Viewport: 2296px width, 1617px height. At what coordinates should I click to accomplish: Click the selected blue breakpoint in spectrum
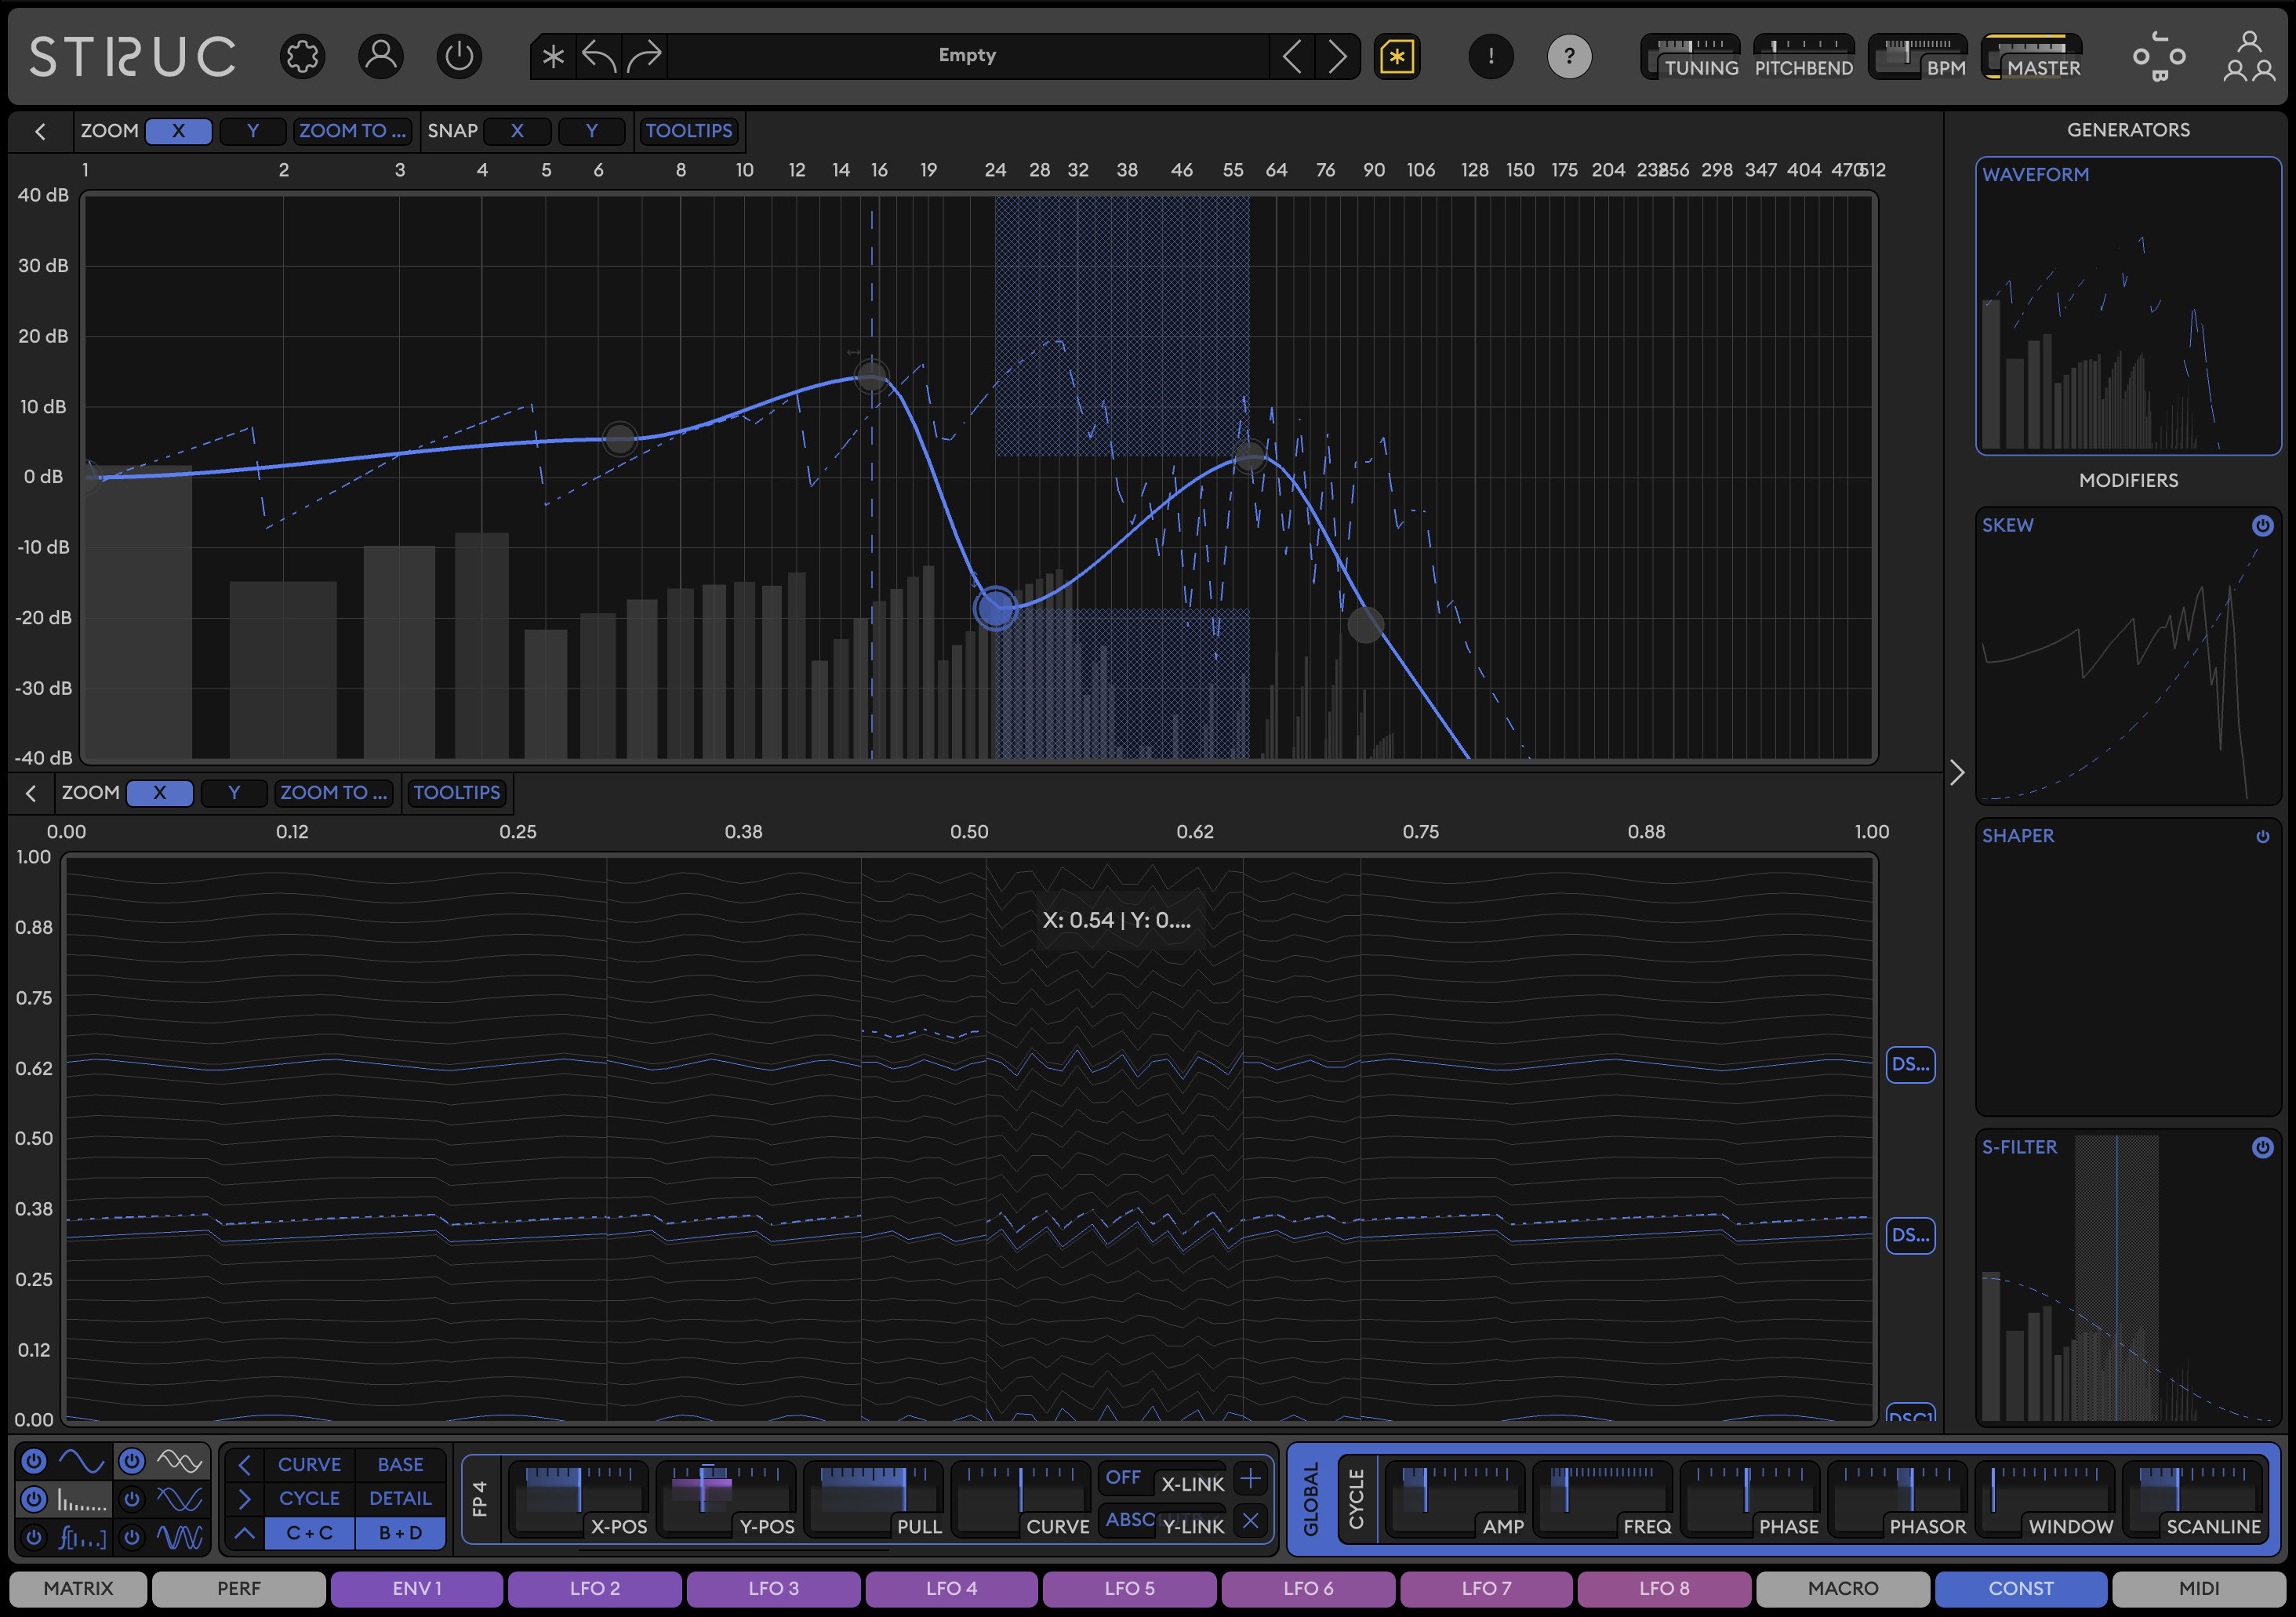[995, 608]
